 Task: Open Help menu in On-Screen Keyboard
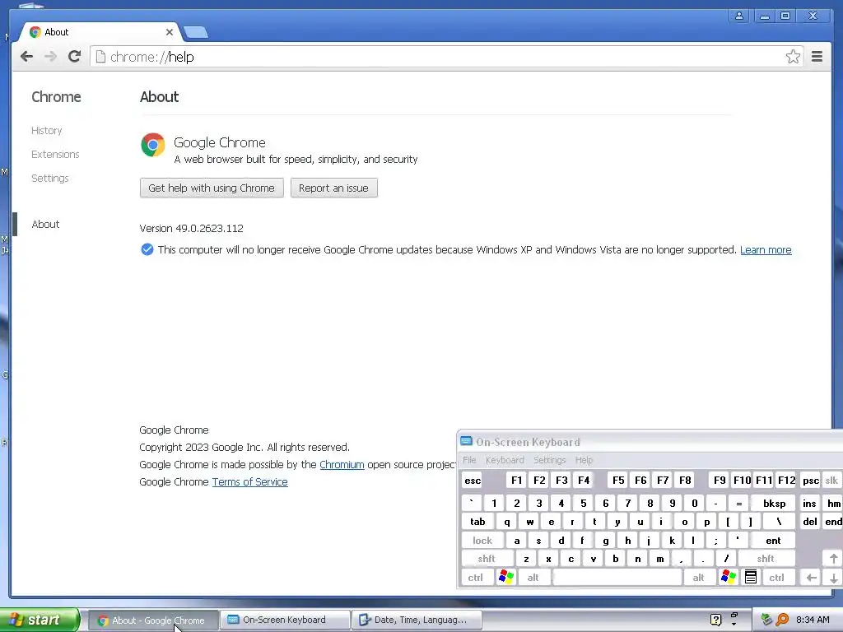click(x=584, y=460)
